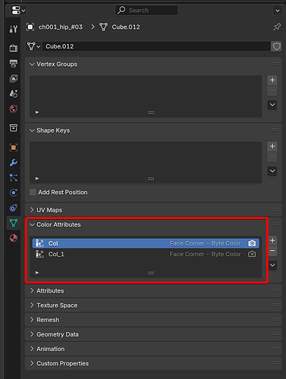Toggle the pin icon for the properties context
Screen dimensions: 286x379
pyautogui.click(x=277, y=27)
